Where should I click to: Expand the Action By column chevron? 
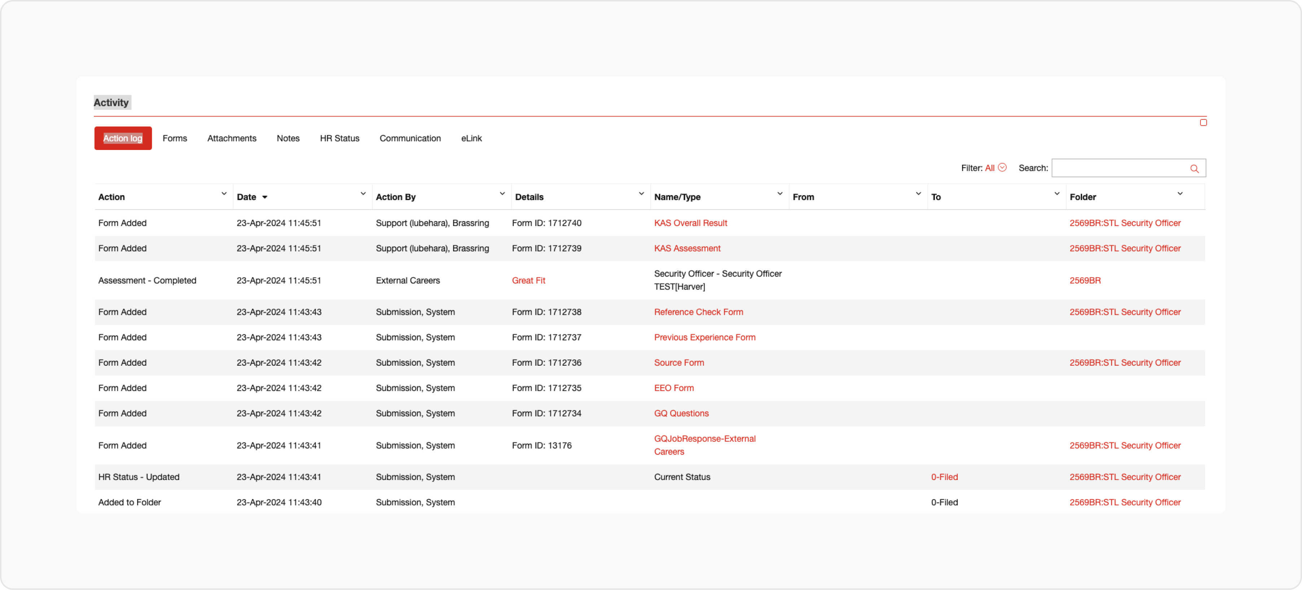[502, 193]
